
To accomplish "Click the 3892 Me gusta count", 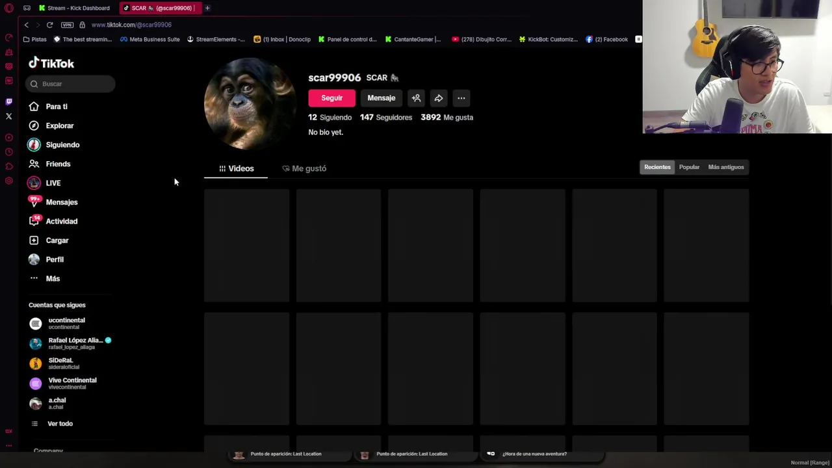I will [x=447, y=118].
